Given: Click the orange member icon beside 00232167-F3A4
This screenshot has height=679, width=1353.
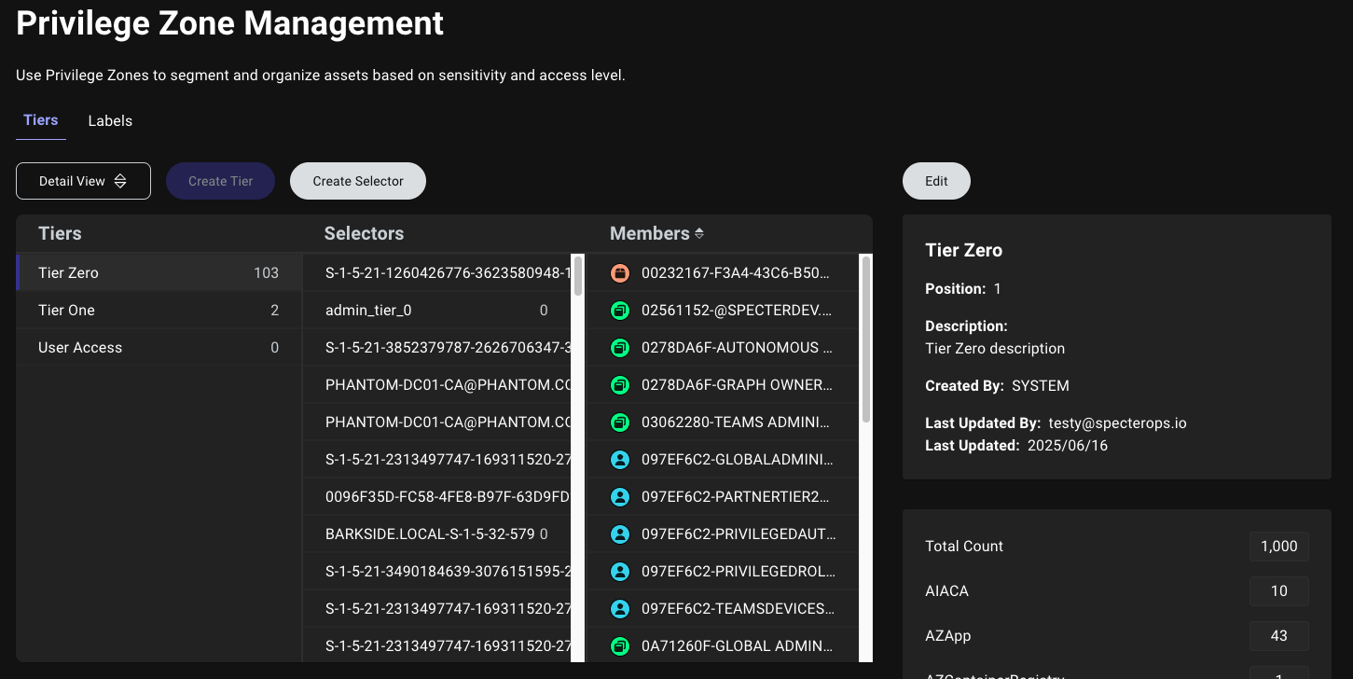Looking at the screenshot, I should 620,272.
